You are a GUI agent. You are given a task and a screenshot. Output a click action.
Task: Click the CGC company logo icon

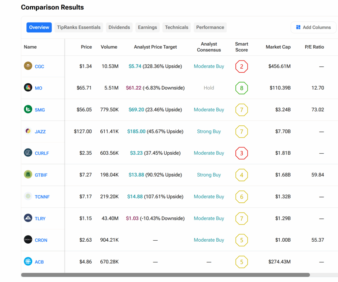click(28, 66)
